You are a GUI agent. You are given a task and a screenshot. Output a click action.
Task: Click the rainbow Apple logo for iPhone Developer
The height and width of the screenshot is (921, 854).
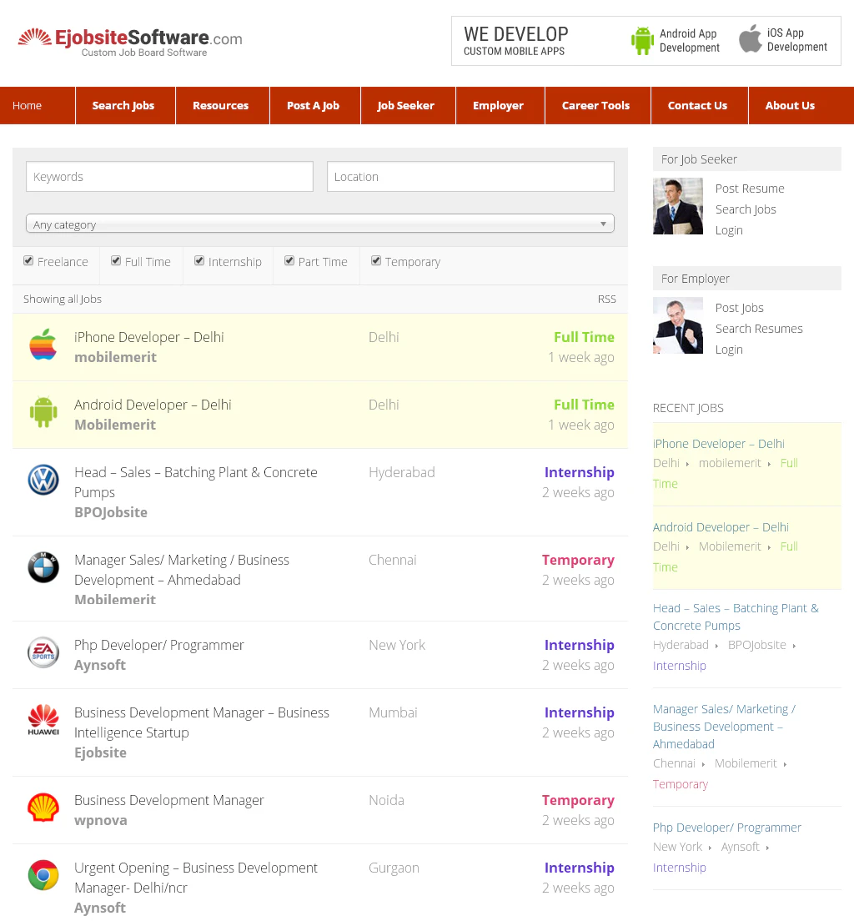(43, 345)
